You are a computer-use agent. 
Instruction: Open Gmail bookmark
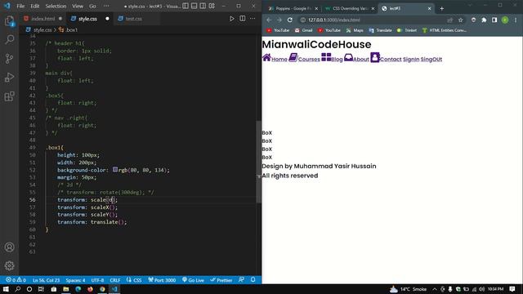[x=303, y=30]
